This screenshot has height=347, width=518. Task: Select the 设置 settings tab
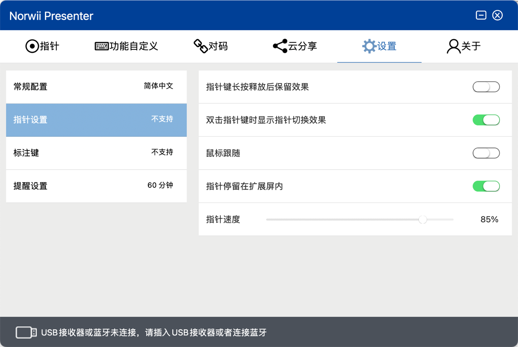(379, 46)
